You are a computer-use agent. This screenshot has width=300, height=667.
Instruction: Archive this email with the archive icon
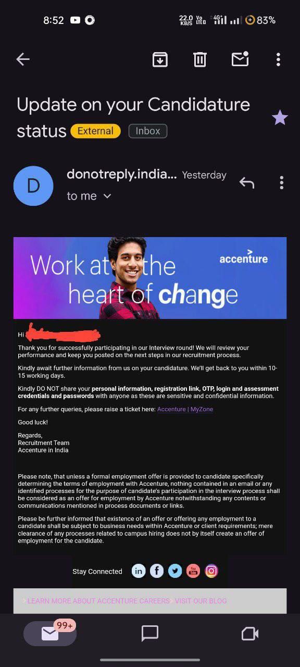[x=160, y=59]
